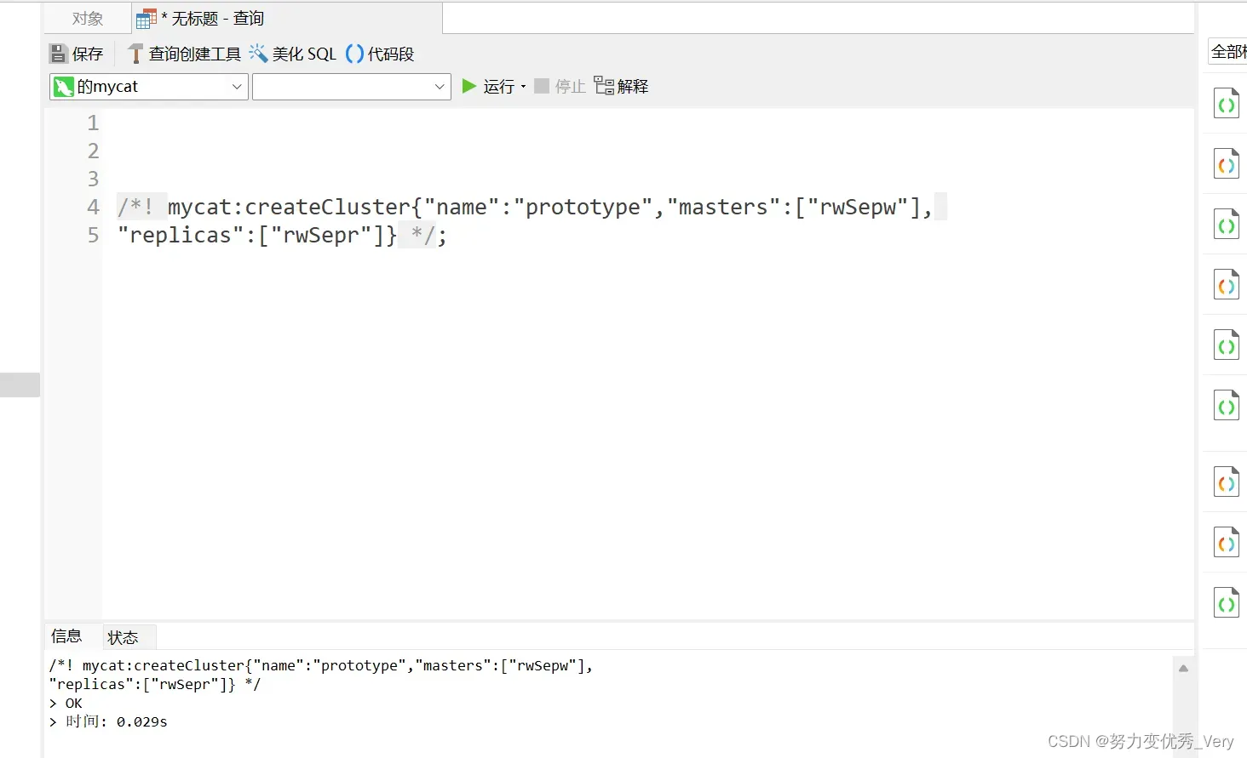Image resolution: width=1247 pixels, height=758 pixels.
Task: Click the Save (保存) disk icon
Action: coord(58,54)
